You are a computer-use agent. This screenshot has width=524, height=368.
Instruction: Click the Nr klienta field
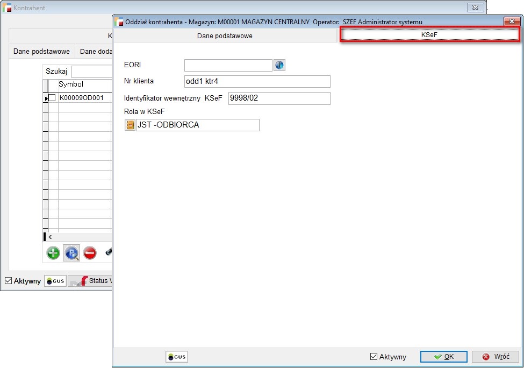(x=257, y=81)
